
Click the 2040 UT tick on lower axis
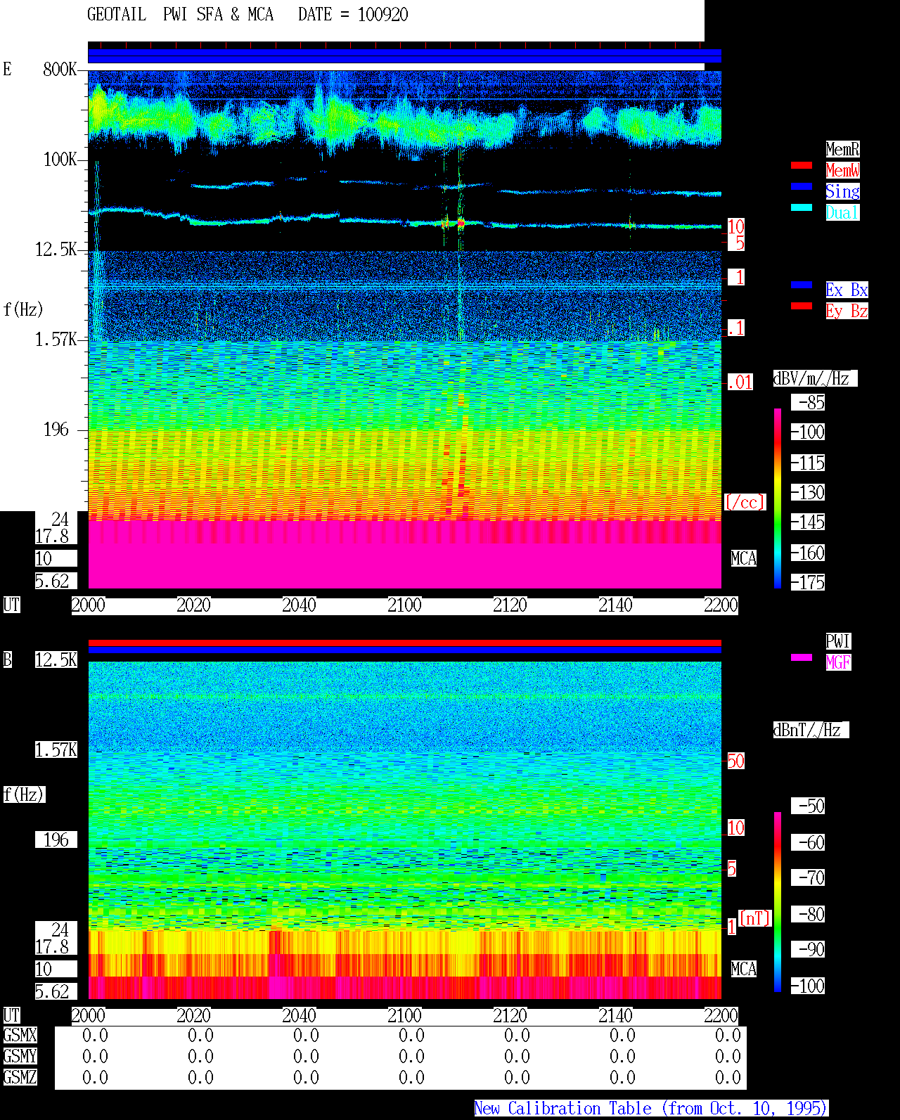(299, 1015)
